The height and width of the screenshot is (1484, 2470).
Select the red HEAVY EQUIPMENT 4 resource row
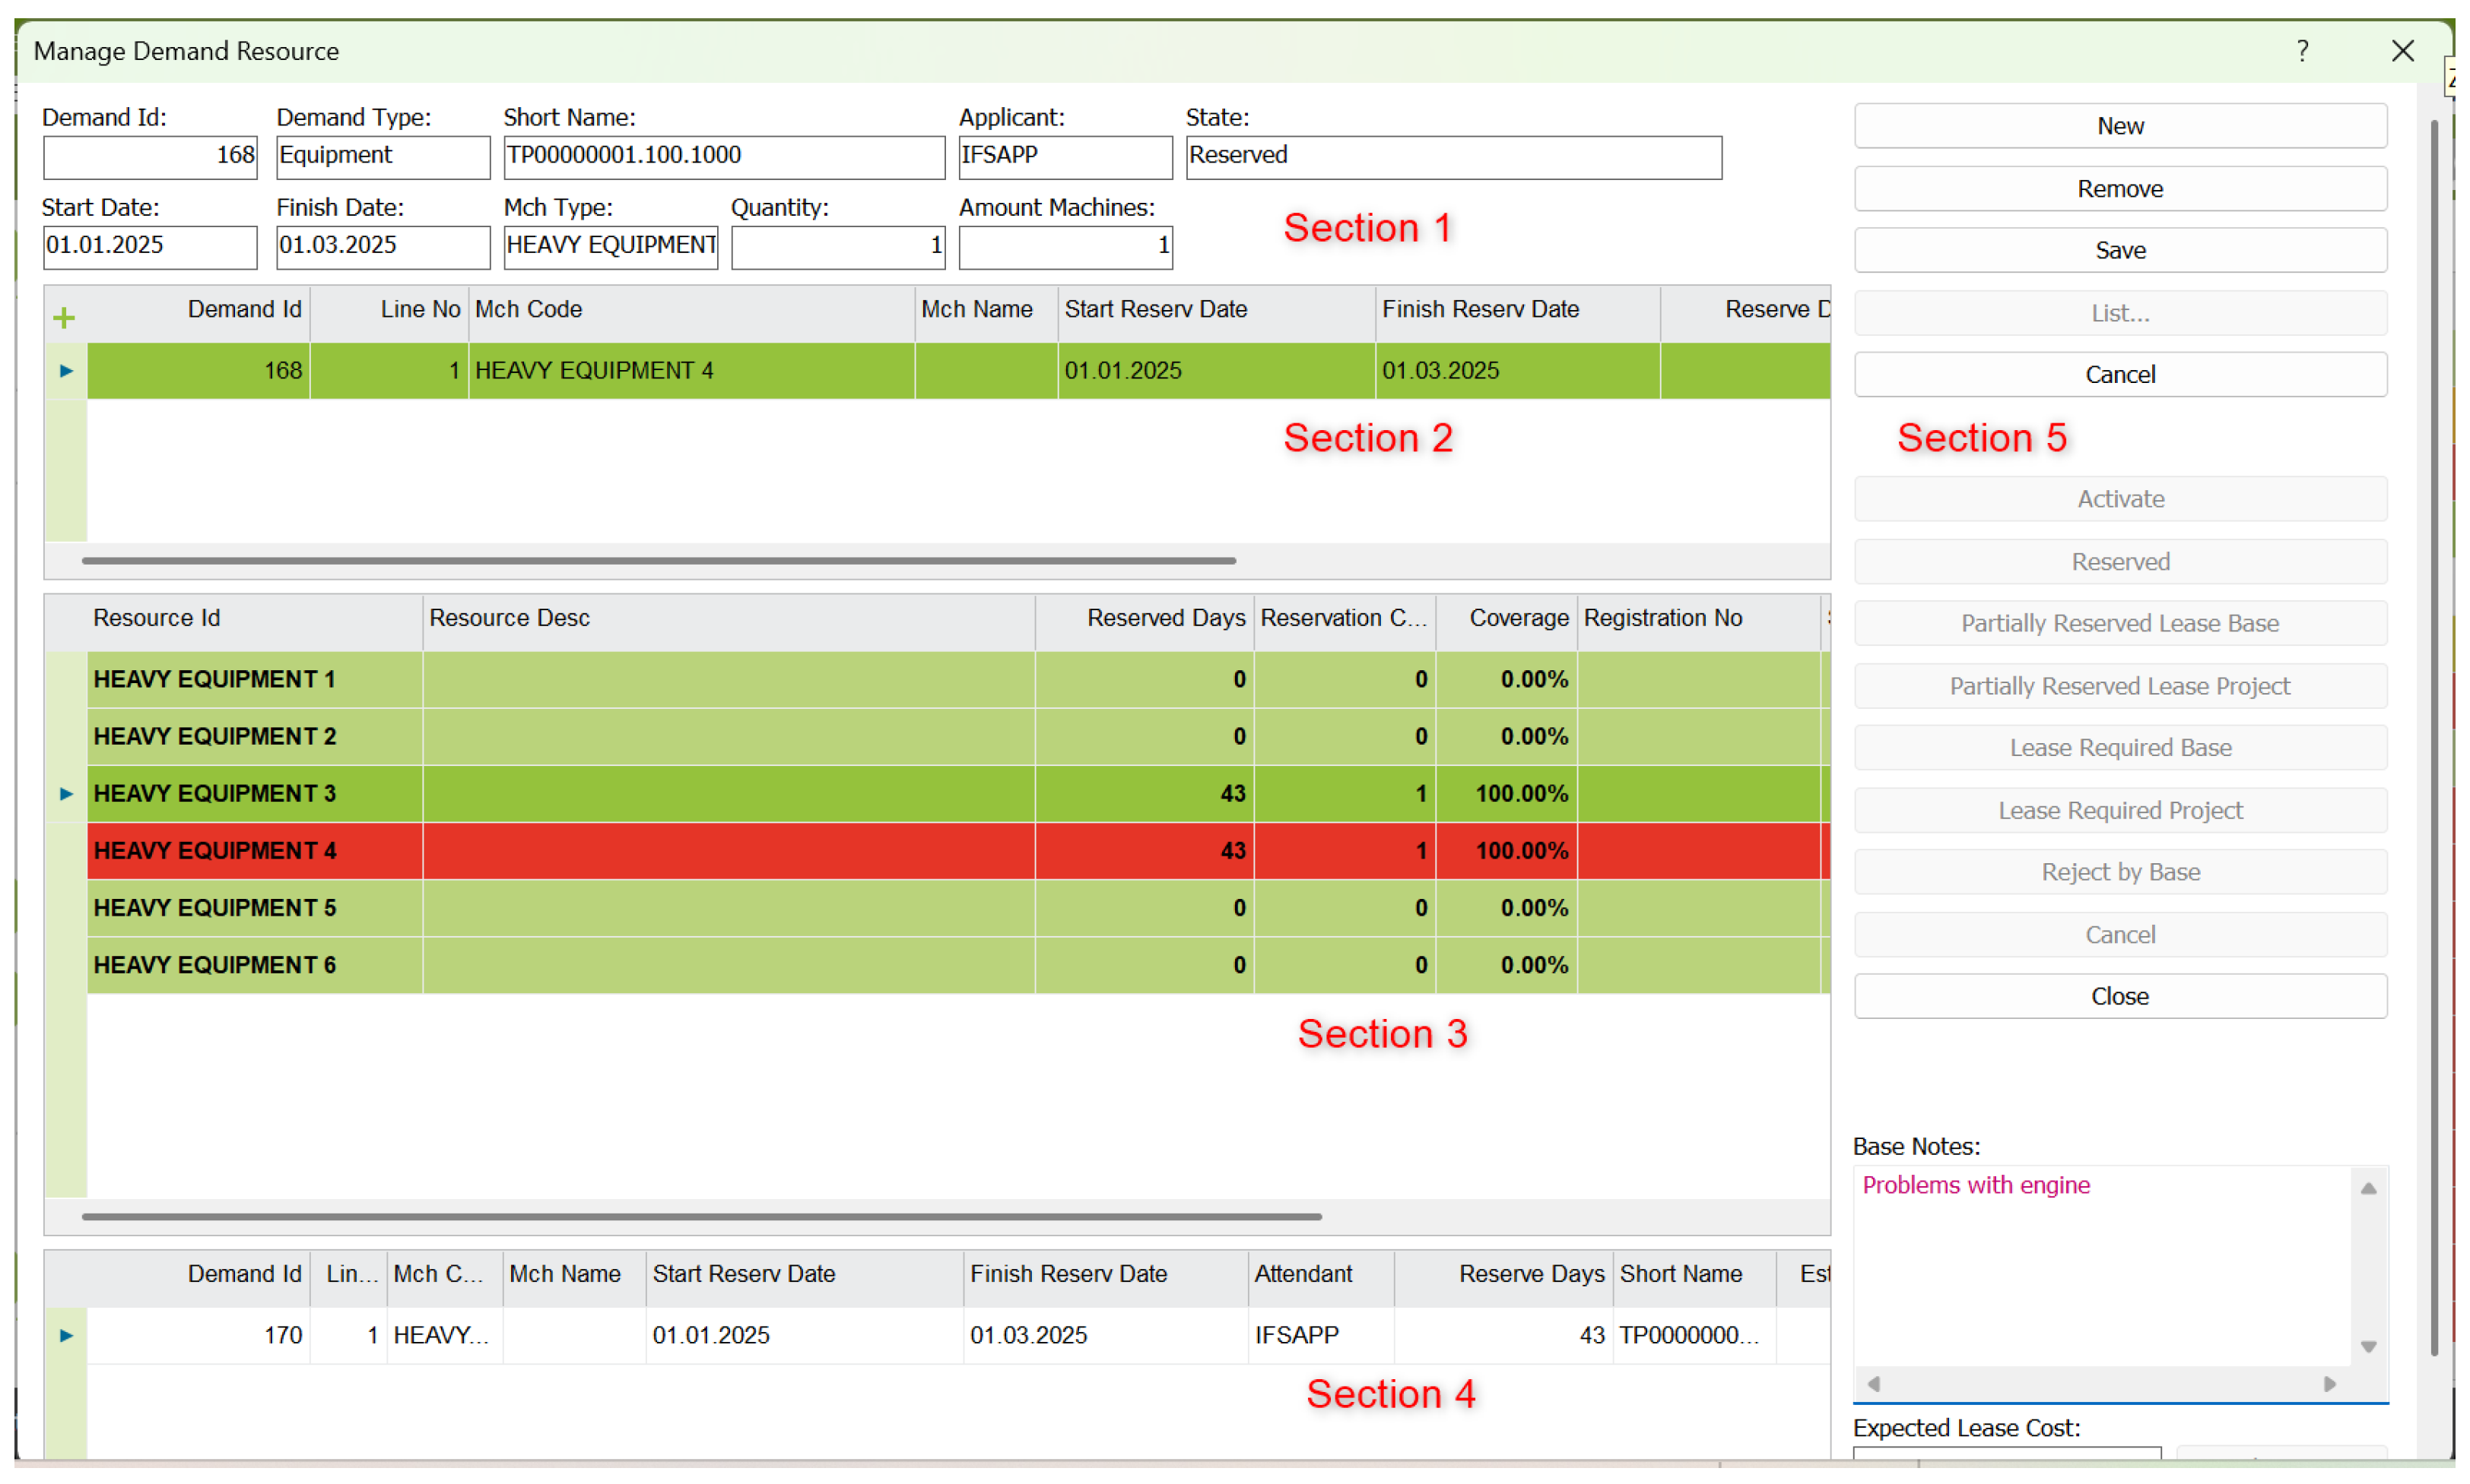957,851
